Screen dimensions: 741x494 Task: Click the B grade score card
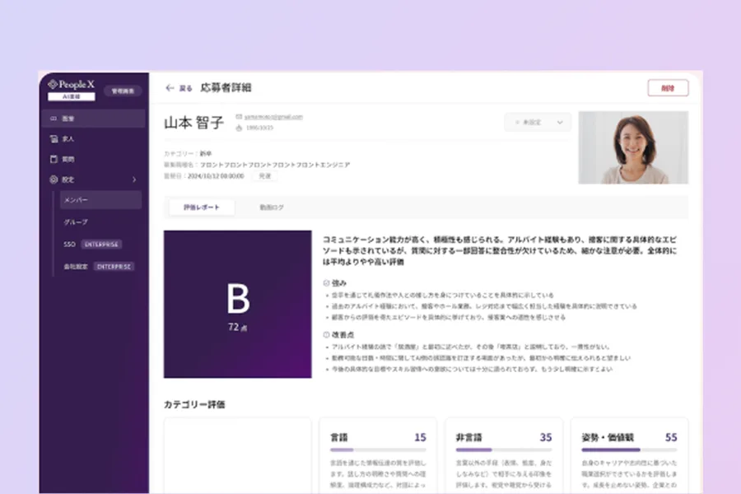[x=238, y=305]
